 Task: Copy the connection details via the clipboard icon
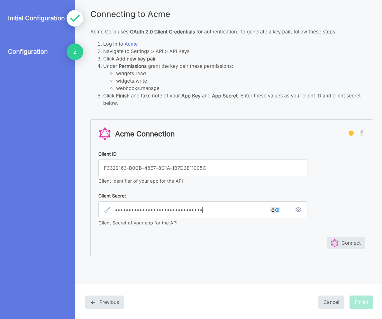click(x=362, y=133)
